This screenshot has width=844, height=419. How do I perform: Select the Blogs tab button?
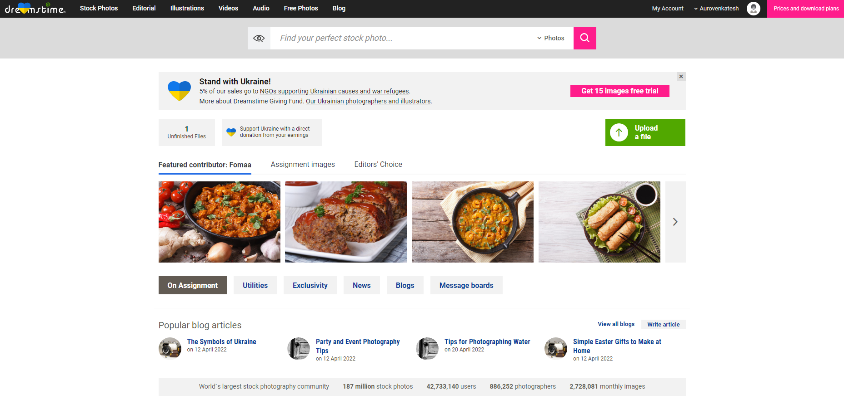click(x=405, y=285)
